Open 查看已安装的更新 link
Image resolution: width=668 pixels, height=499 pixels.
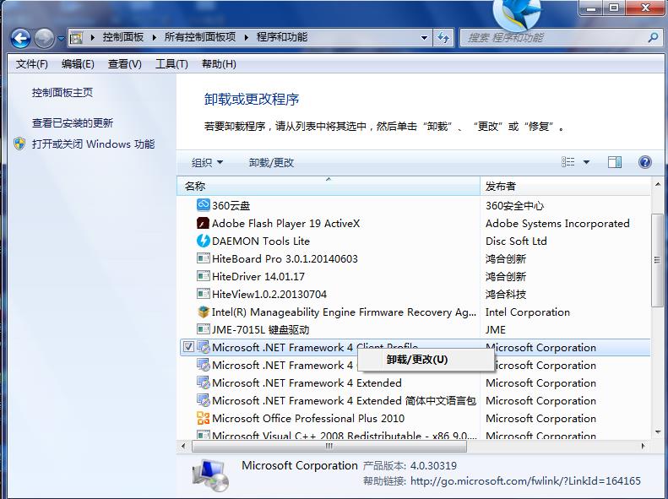[x=73, y=123]
